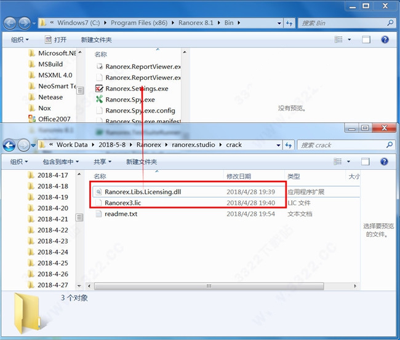This screenshot has width=400, height=340.
Task: Sort by 类型 column in crack window
Action: point(294,176)
